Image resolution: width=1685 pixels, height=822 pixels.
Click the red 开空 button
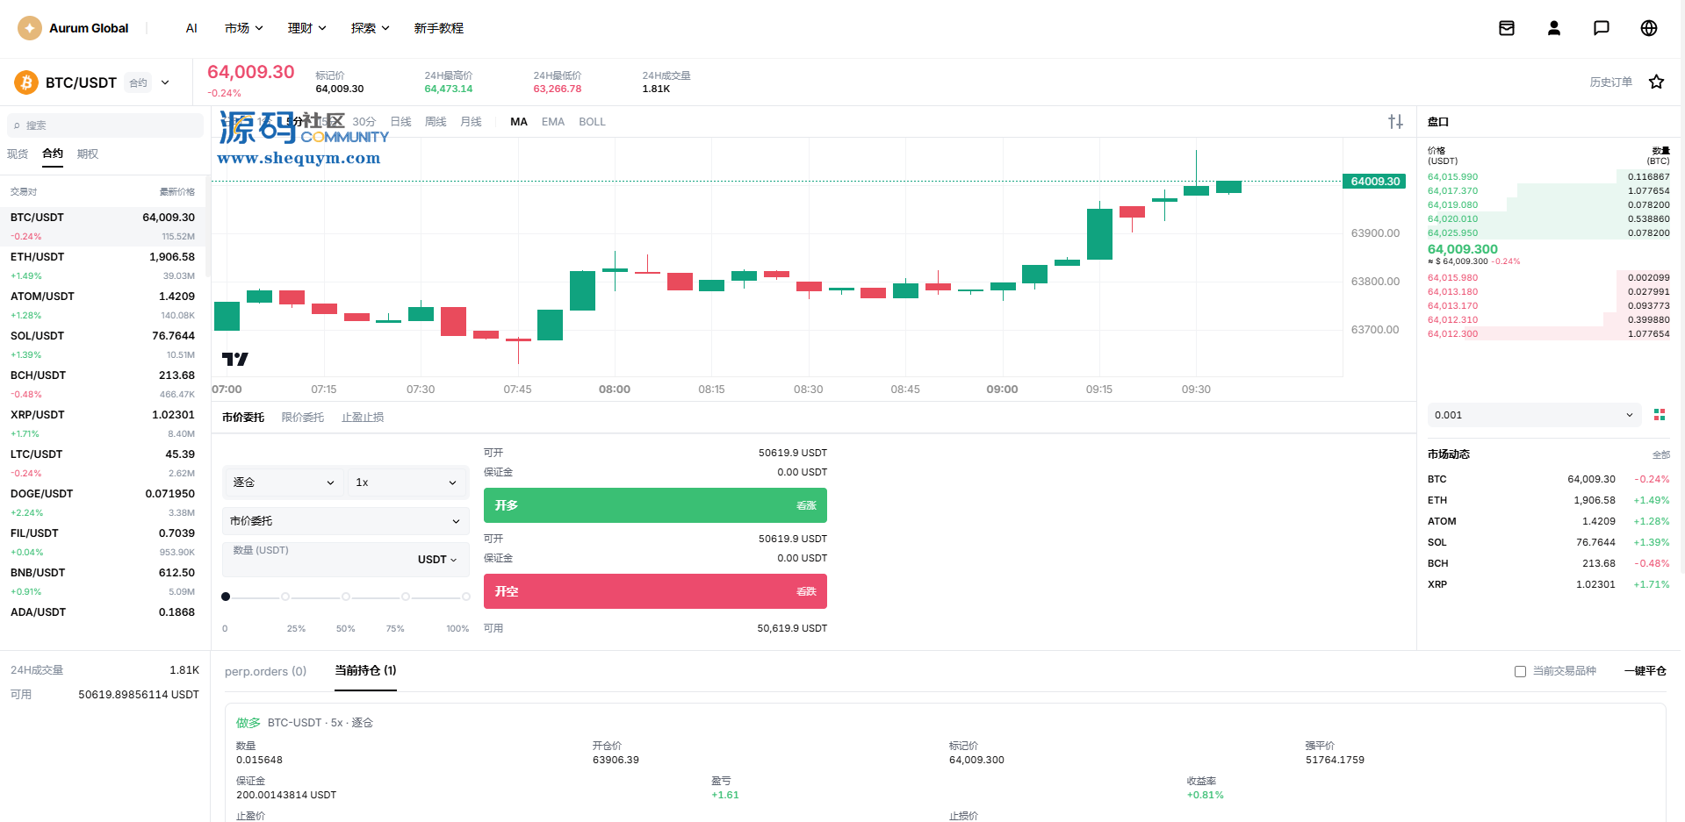(x=655, y=591)
